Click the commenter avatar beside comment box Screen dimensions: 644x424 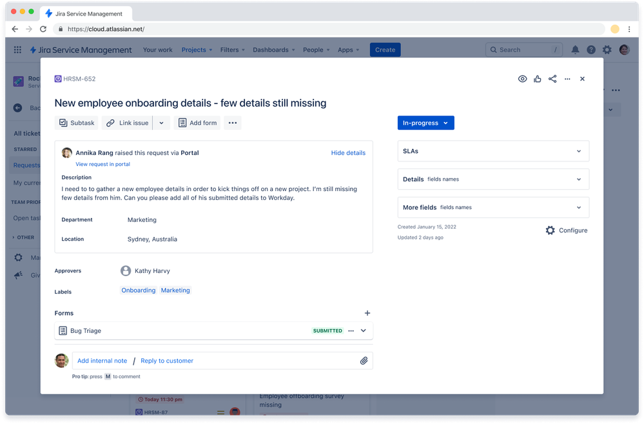coord(62,361)
